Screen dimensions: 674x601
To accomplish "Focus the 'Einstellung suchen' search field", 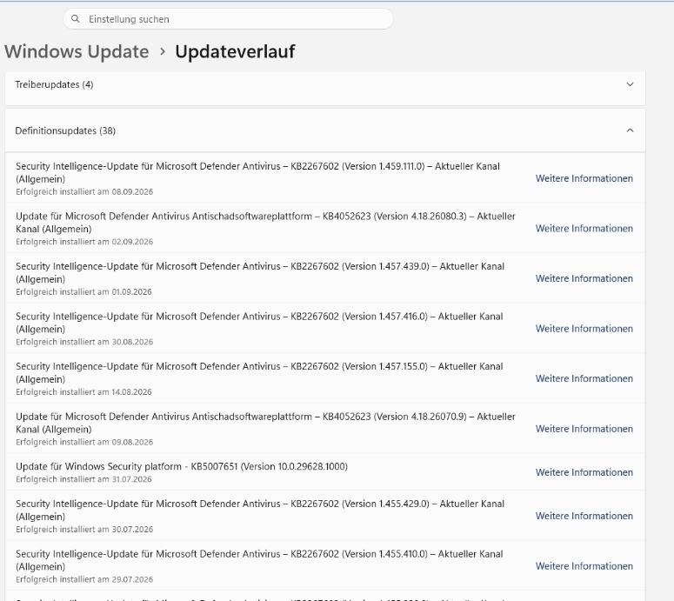I will pos(228,19).
